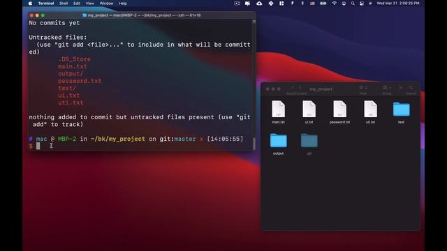Open the Edit menu
Viewport: 447px width, 251px height.
(77, 3)
